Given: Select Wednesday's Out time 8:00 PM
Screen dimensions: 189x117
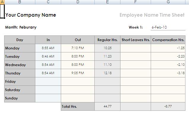Looking at the screenshot, I should (x=78, y=65).
